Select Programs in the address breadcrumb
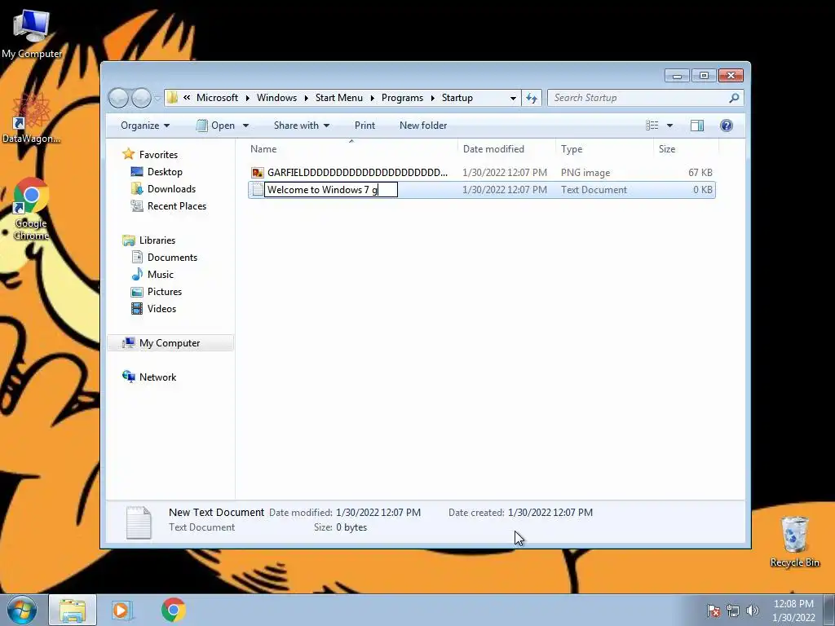Image resolution: width=835 pixels, height=626 pixels. [x=402, y=98]
